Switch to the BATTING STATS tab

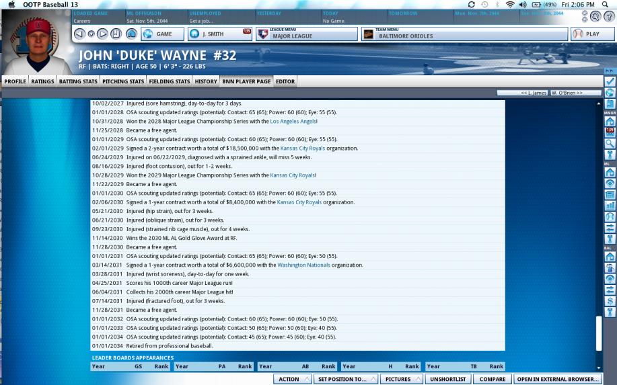[78, 81]
